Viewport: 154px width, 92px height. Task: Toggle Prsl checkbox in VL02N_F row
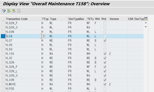(105, 23)
